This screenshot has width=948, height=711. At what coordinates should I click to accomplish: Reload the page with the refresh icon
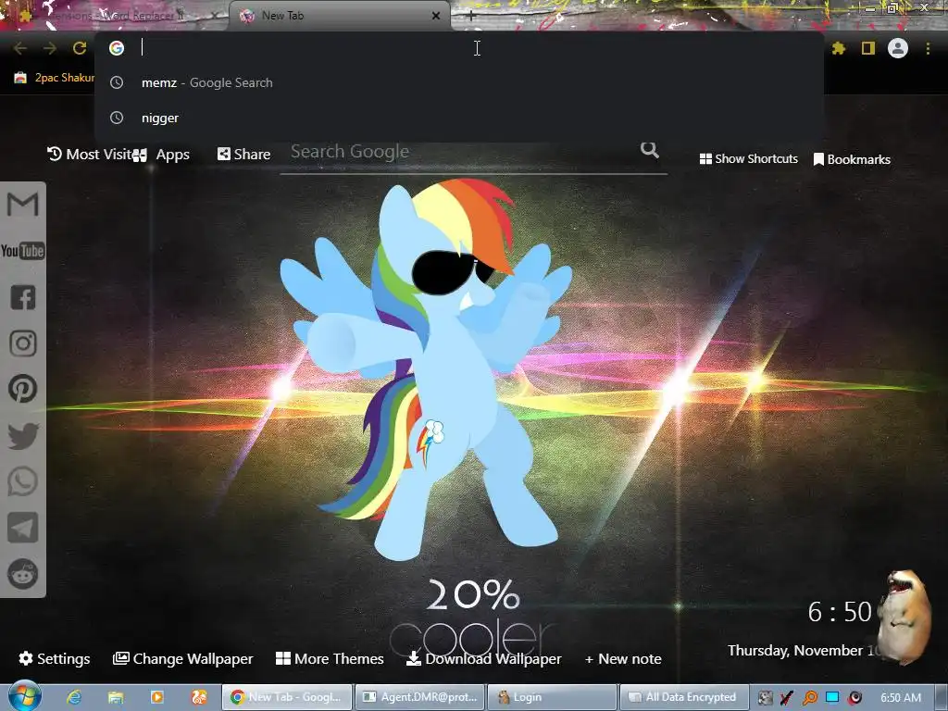80,48
